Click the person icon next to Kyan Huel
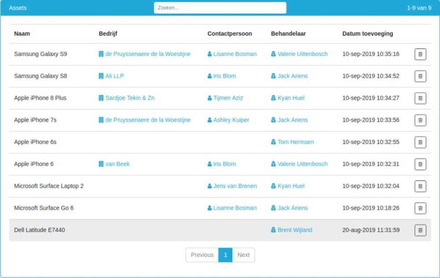Image resolution: width=440 pixels, height=278 pixels. [273, 98]
